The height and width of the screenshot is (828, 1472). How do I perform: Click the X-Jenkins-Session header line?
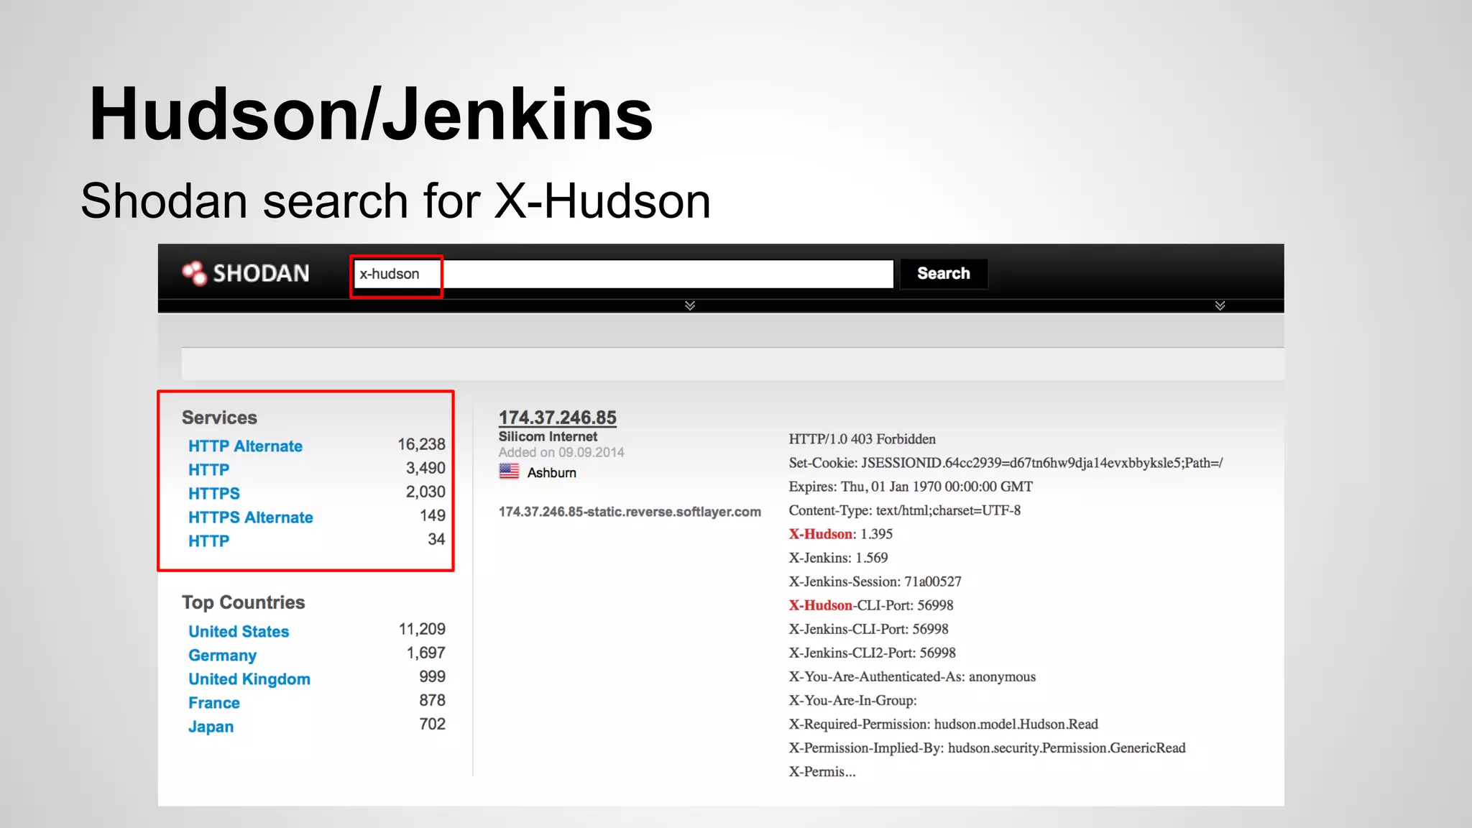(875, 581)
